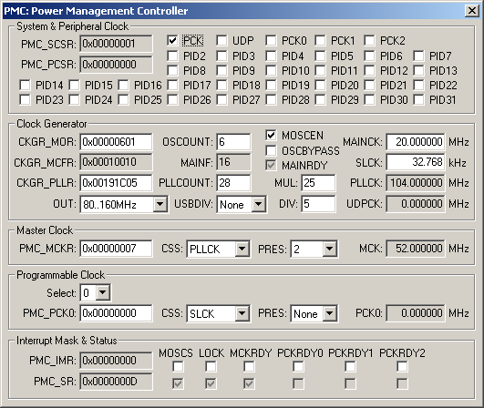Enable PCKRDY0 interrupt mask checkbox
Image resolution: width=484 pixels, height=408 pixels.
point(298,367)
